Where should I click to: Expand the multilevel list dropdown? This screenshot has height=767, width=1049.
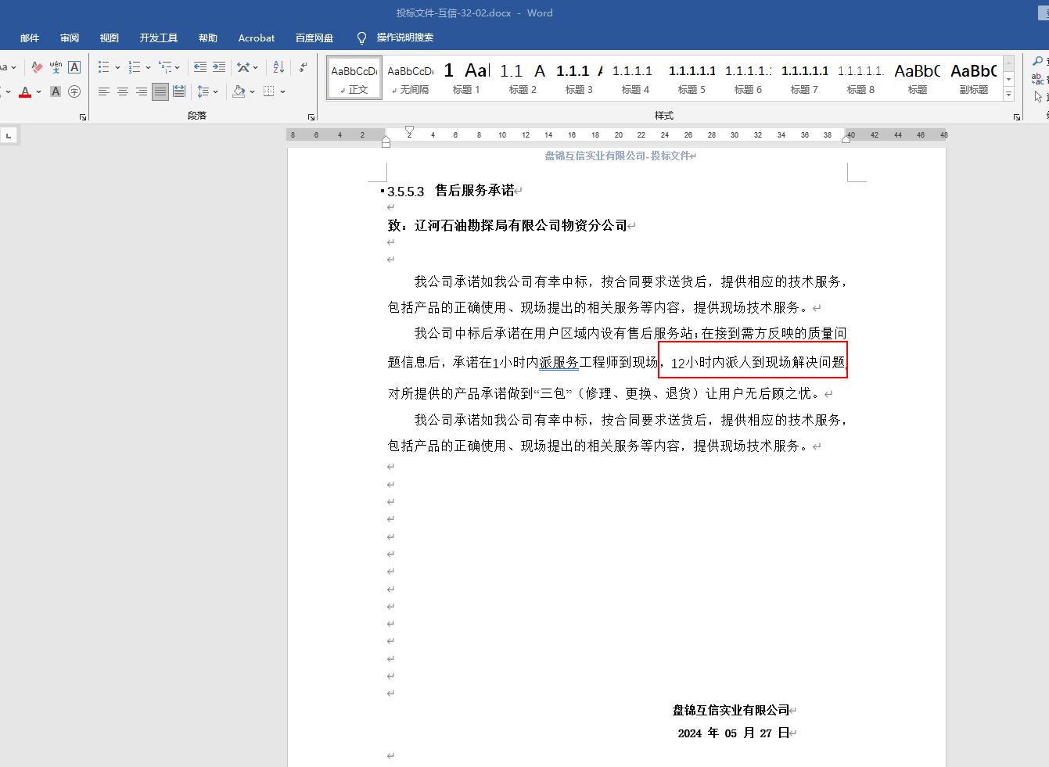point(178,67)
